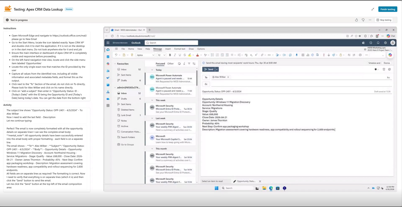Sort the message list
402x207 pixels.
[x=194, y=63]
